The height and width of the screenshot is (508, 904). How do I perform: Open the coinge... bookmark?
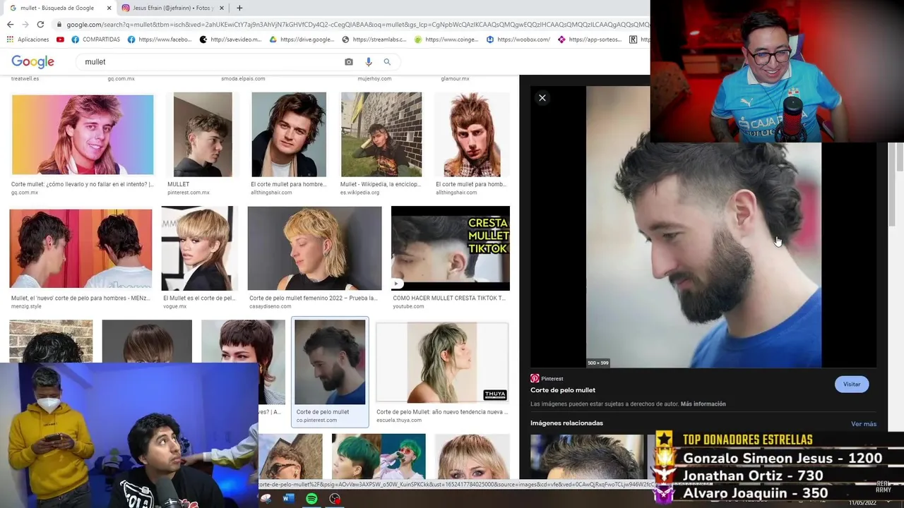(x=446, y=40)
